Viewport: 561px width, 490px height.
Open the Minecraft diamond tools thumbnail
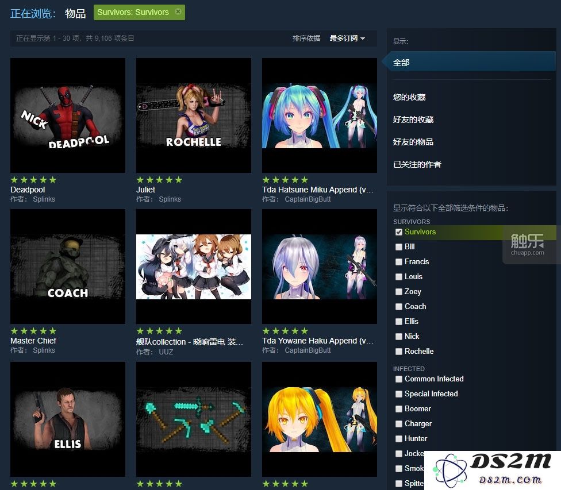pos(194,419)
